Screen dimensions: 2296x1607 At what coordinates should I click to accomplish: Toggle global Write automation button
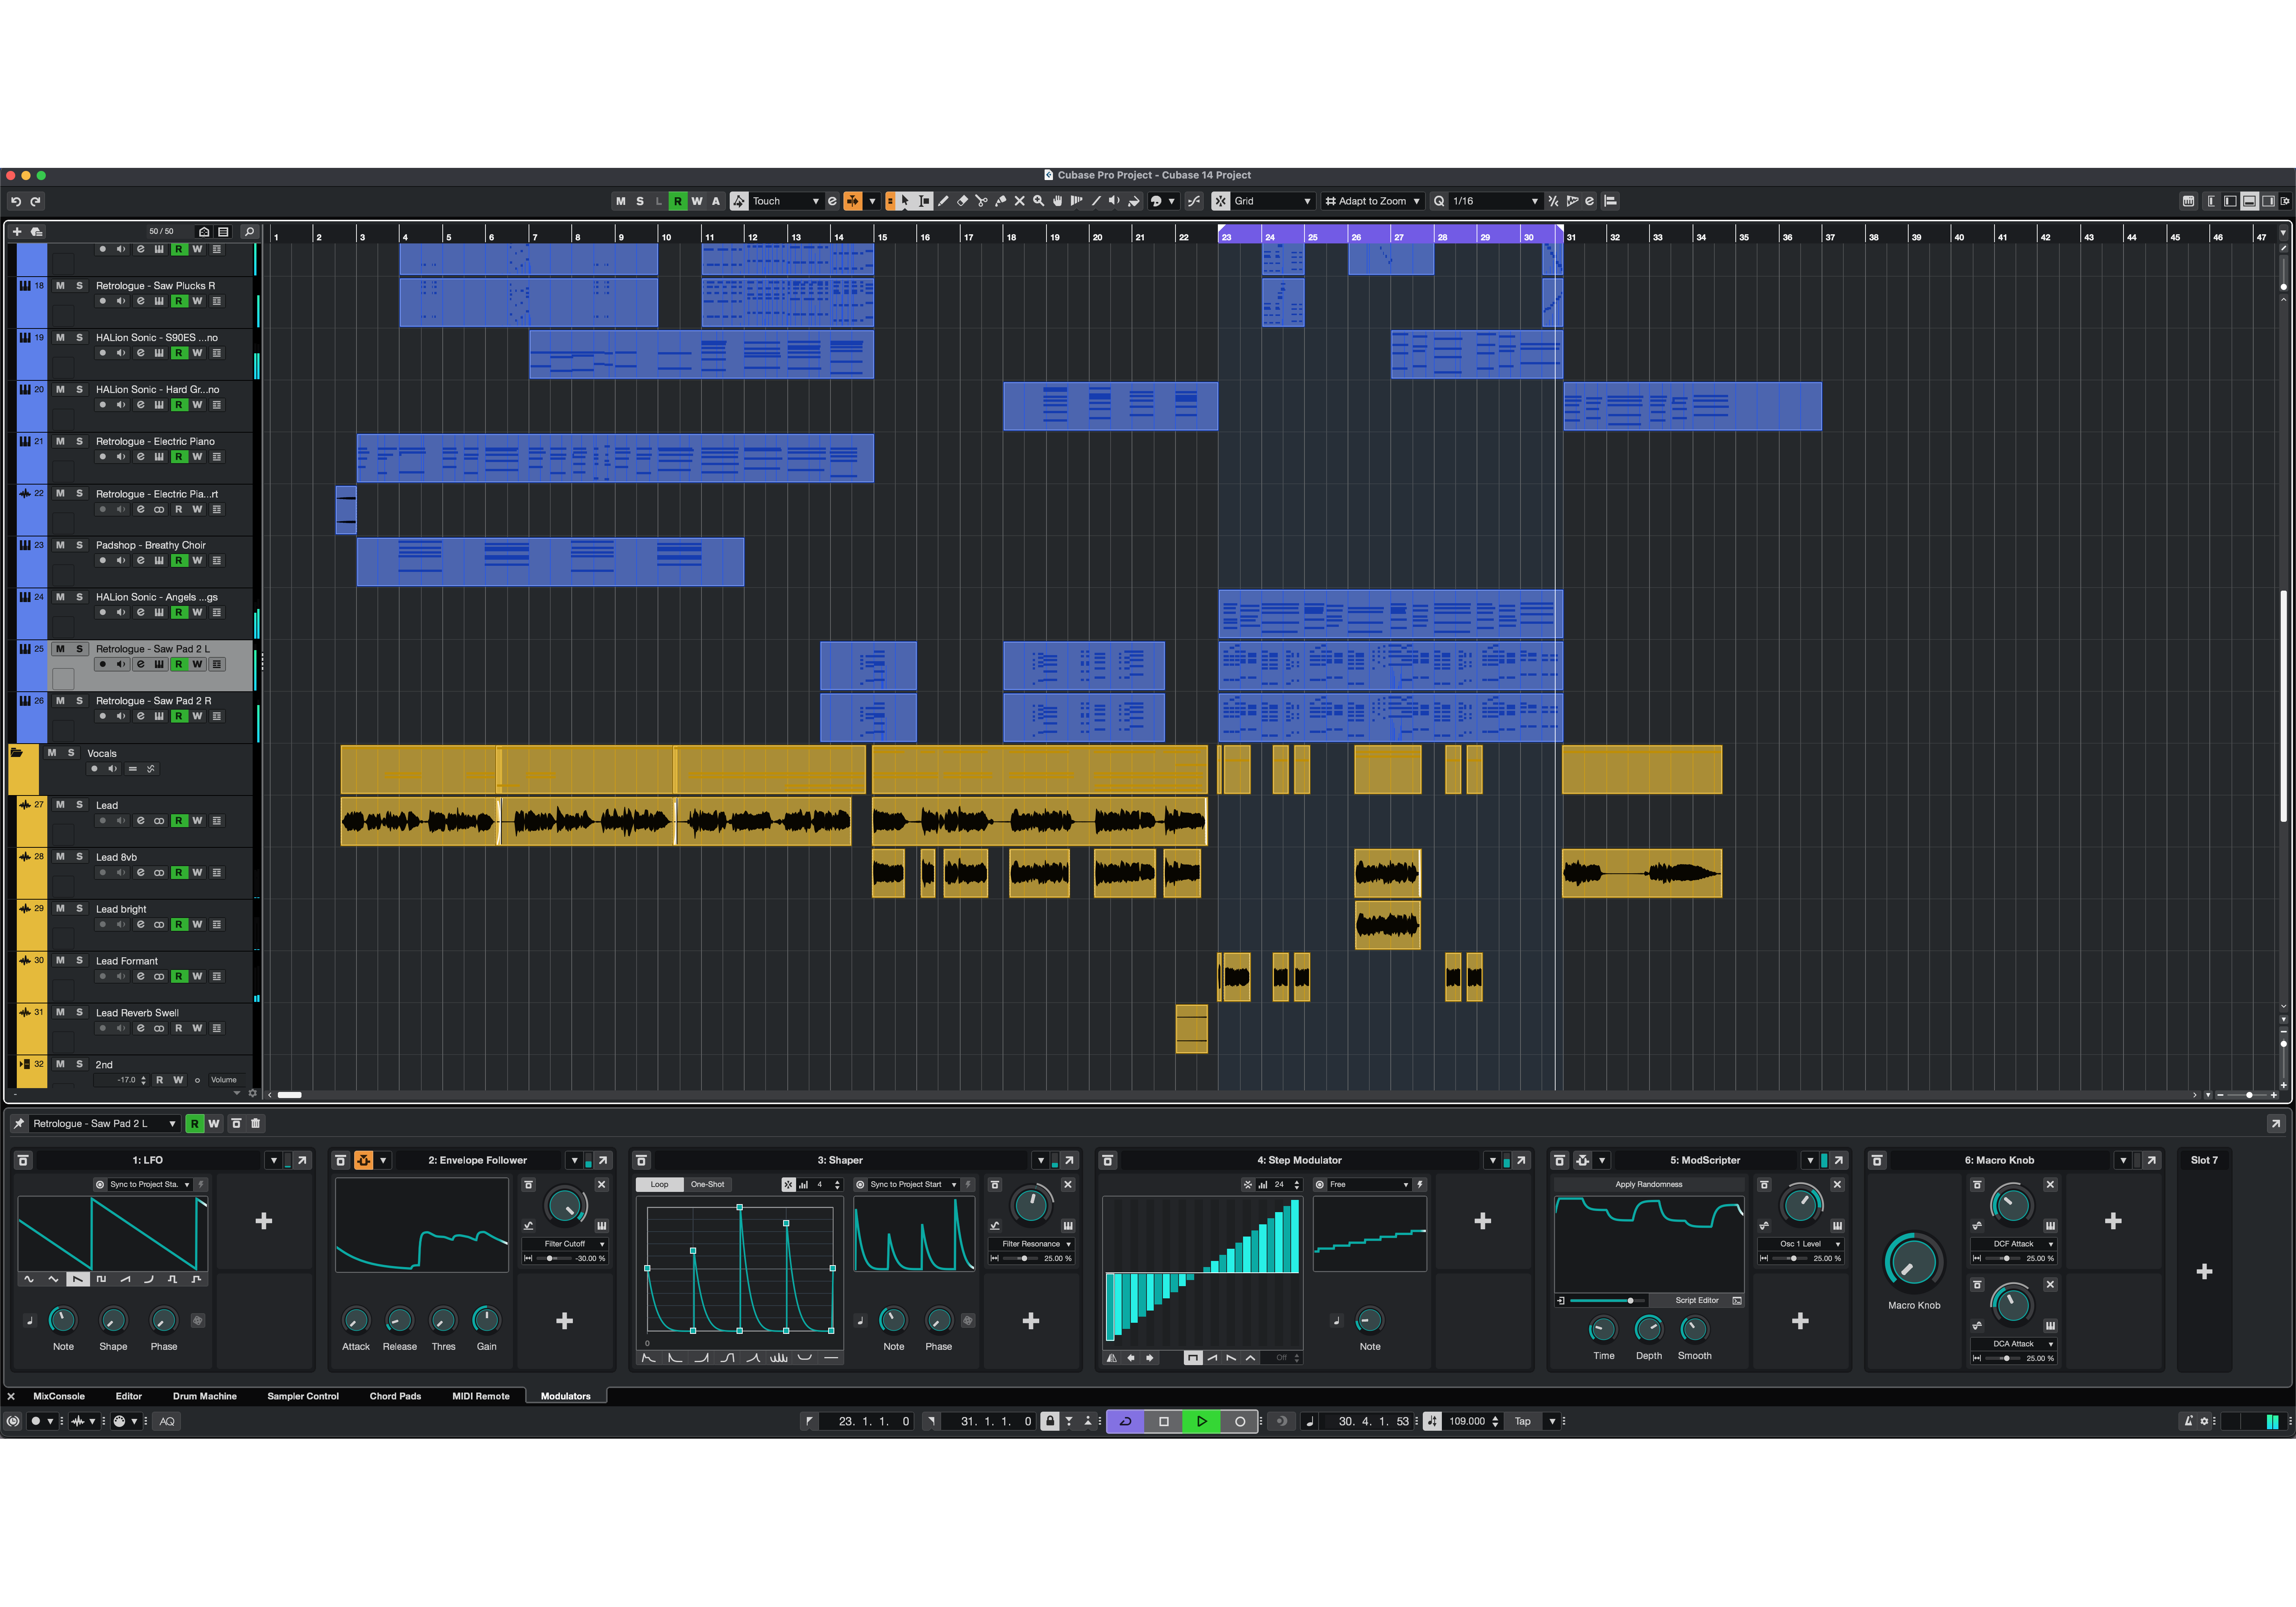697,201
